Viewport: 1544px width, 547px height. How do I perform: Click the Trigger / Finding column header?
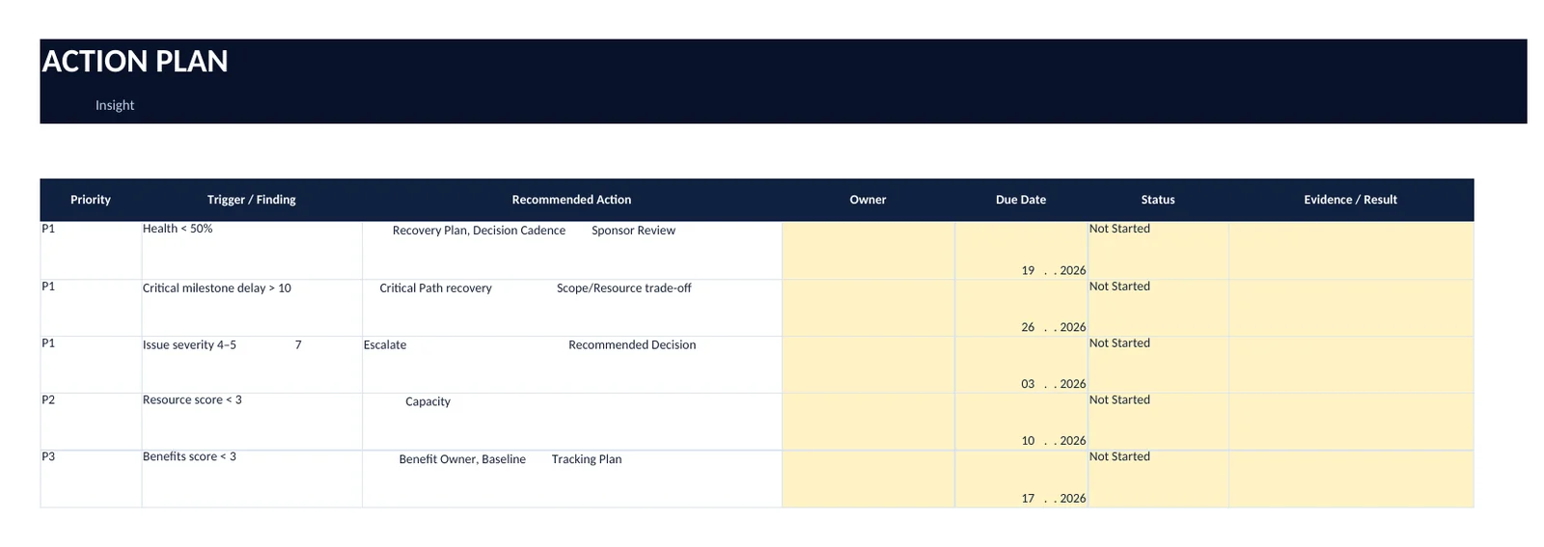tap(252, 200)
